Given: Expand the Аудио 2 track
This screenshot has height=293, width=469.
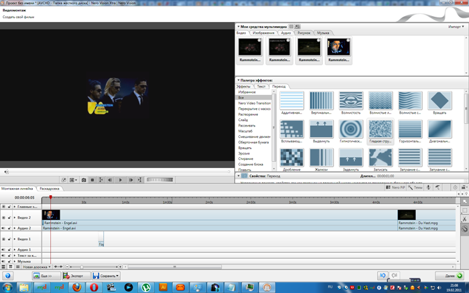Looking at the screenshot, I should click(x=15, y=228).
